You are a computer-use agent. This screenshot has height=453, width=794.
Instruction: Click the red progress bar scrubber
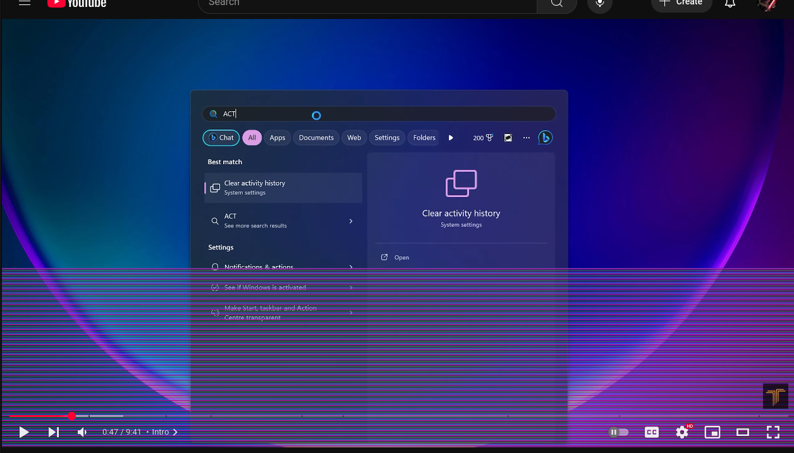(x=72, y=416)
